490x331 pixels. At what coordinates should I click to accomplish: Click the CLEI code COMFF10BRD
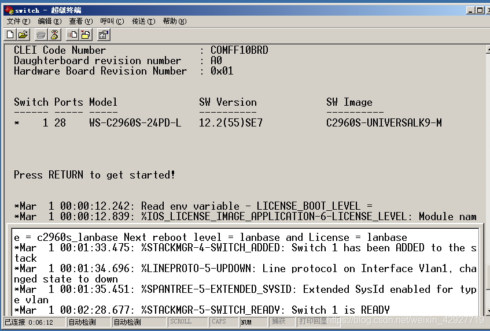(240, 50)
